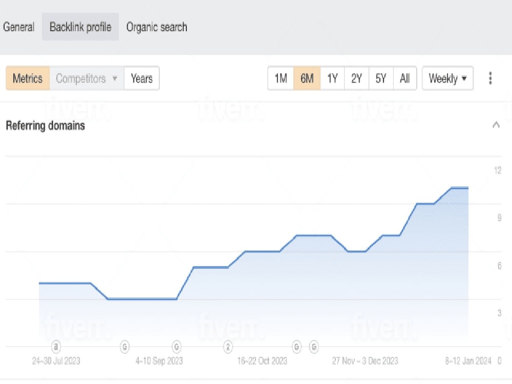Expand the Competitors dropdown
The height and width of the screenshot is (384, 512).
pyautogui.click(x=87, y=78)
